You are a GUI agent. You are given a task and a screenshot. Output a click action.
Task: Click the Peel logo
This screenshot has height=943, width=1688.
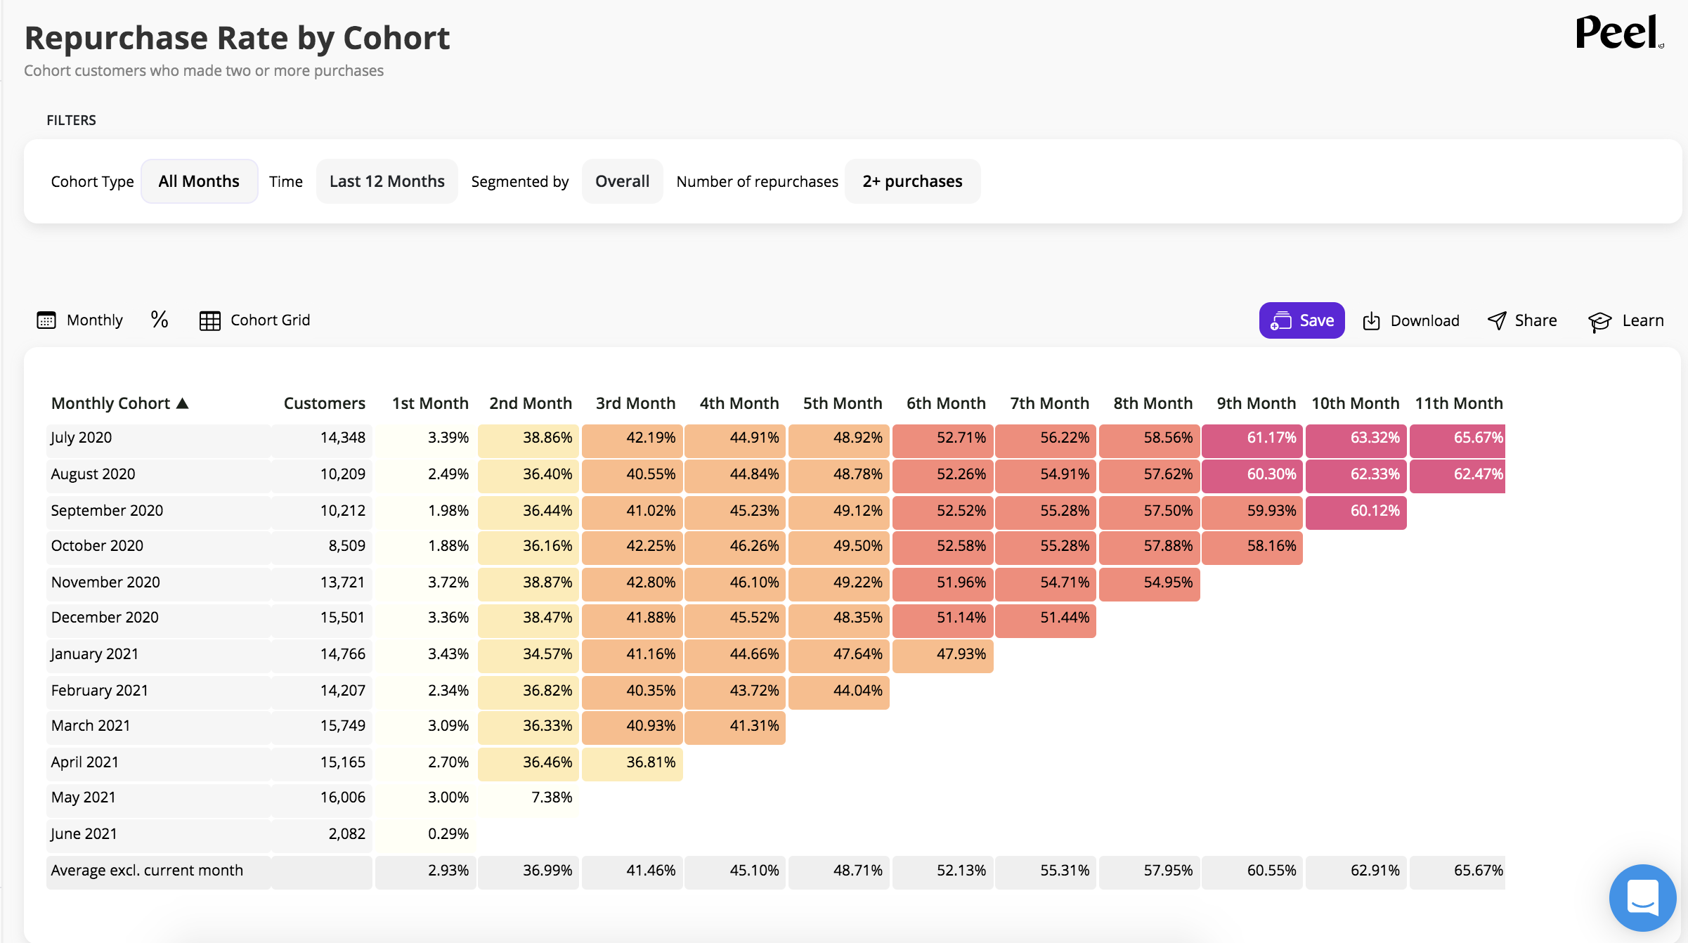(1618, 33)
